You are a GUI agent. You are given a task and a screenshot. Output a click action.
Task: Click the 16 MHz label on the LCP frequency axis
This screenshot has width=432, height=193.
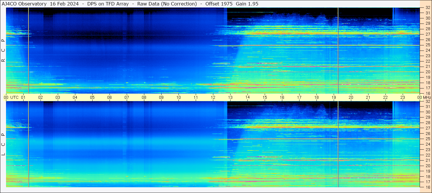point(427,187)
